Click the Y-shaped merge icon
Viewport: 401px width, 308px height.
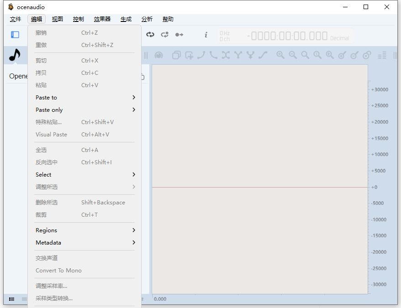(x=238, y=55)
